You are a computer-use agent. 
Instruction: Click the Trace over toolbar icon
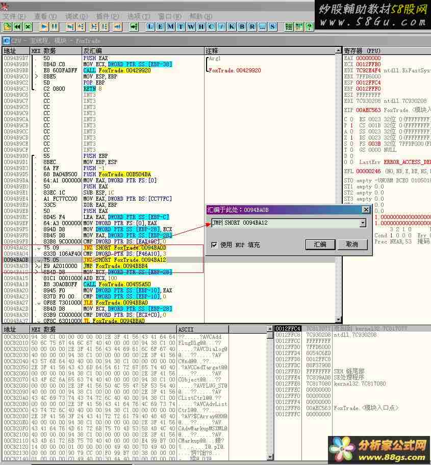pyautogui.click(x=104, y=26)
